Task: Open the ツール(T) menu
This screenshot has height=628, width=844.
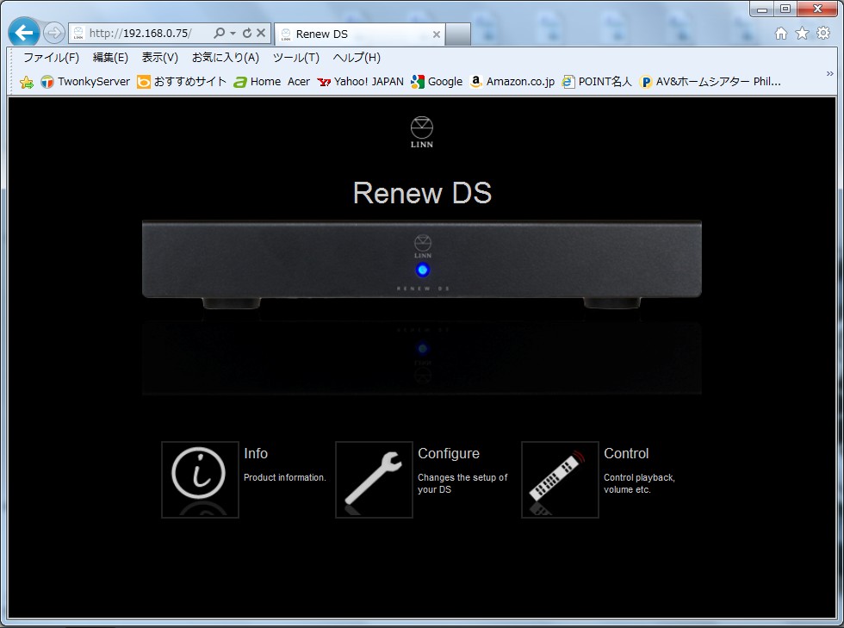Action: tap(296, 58)
